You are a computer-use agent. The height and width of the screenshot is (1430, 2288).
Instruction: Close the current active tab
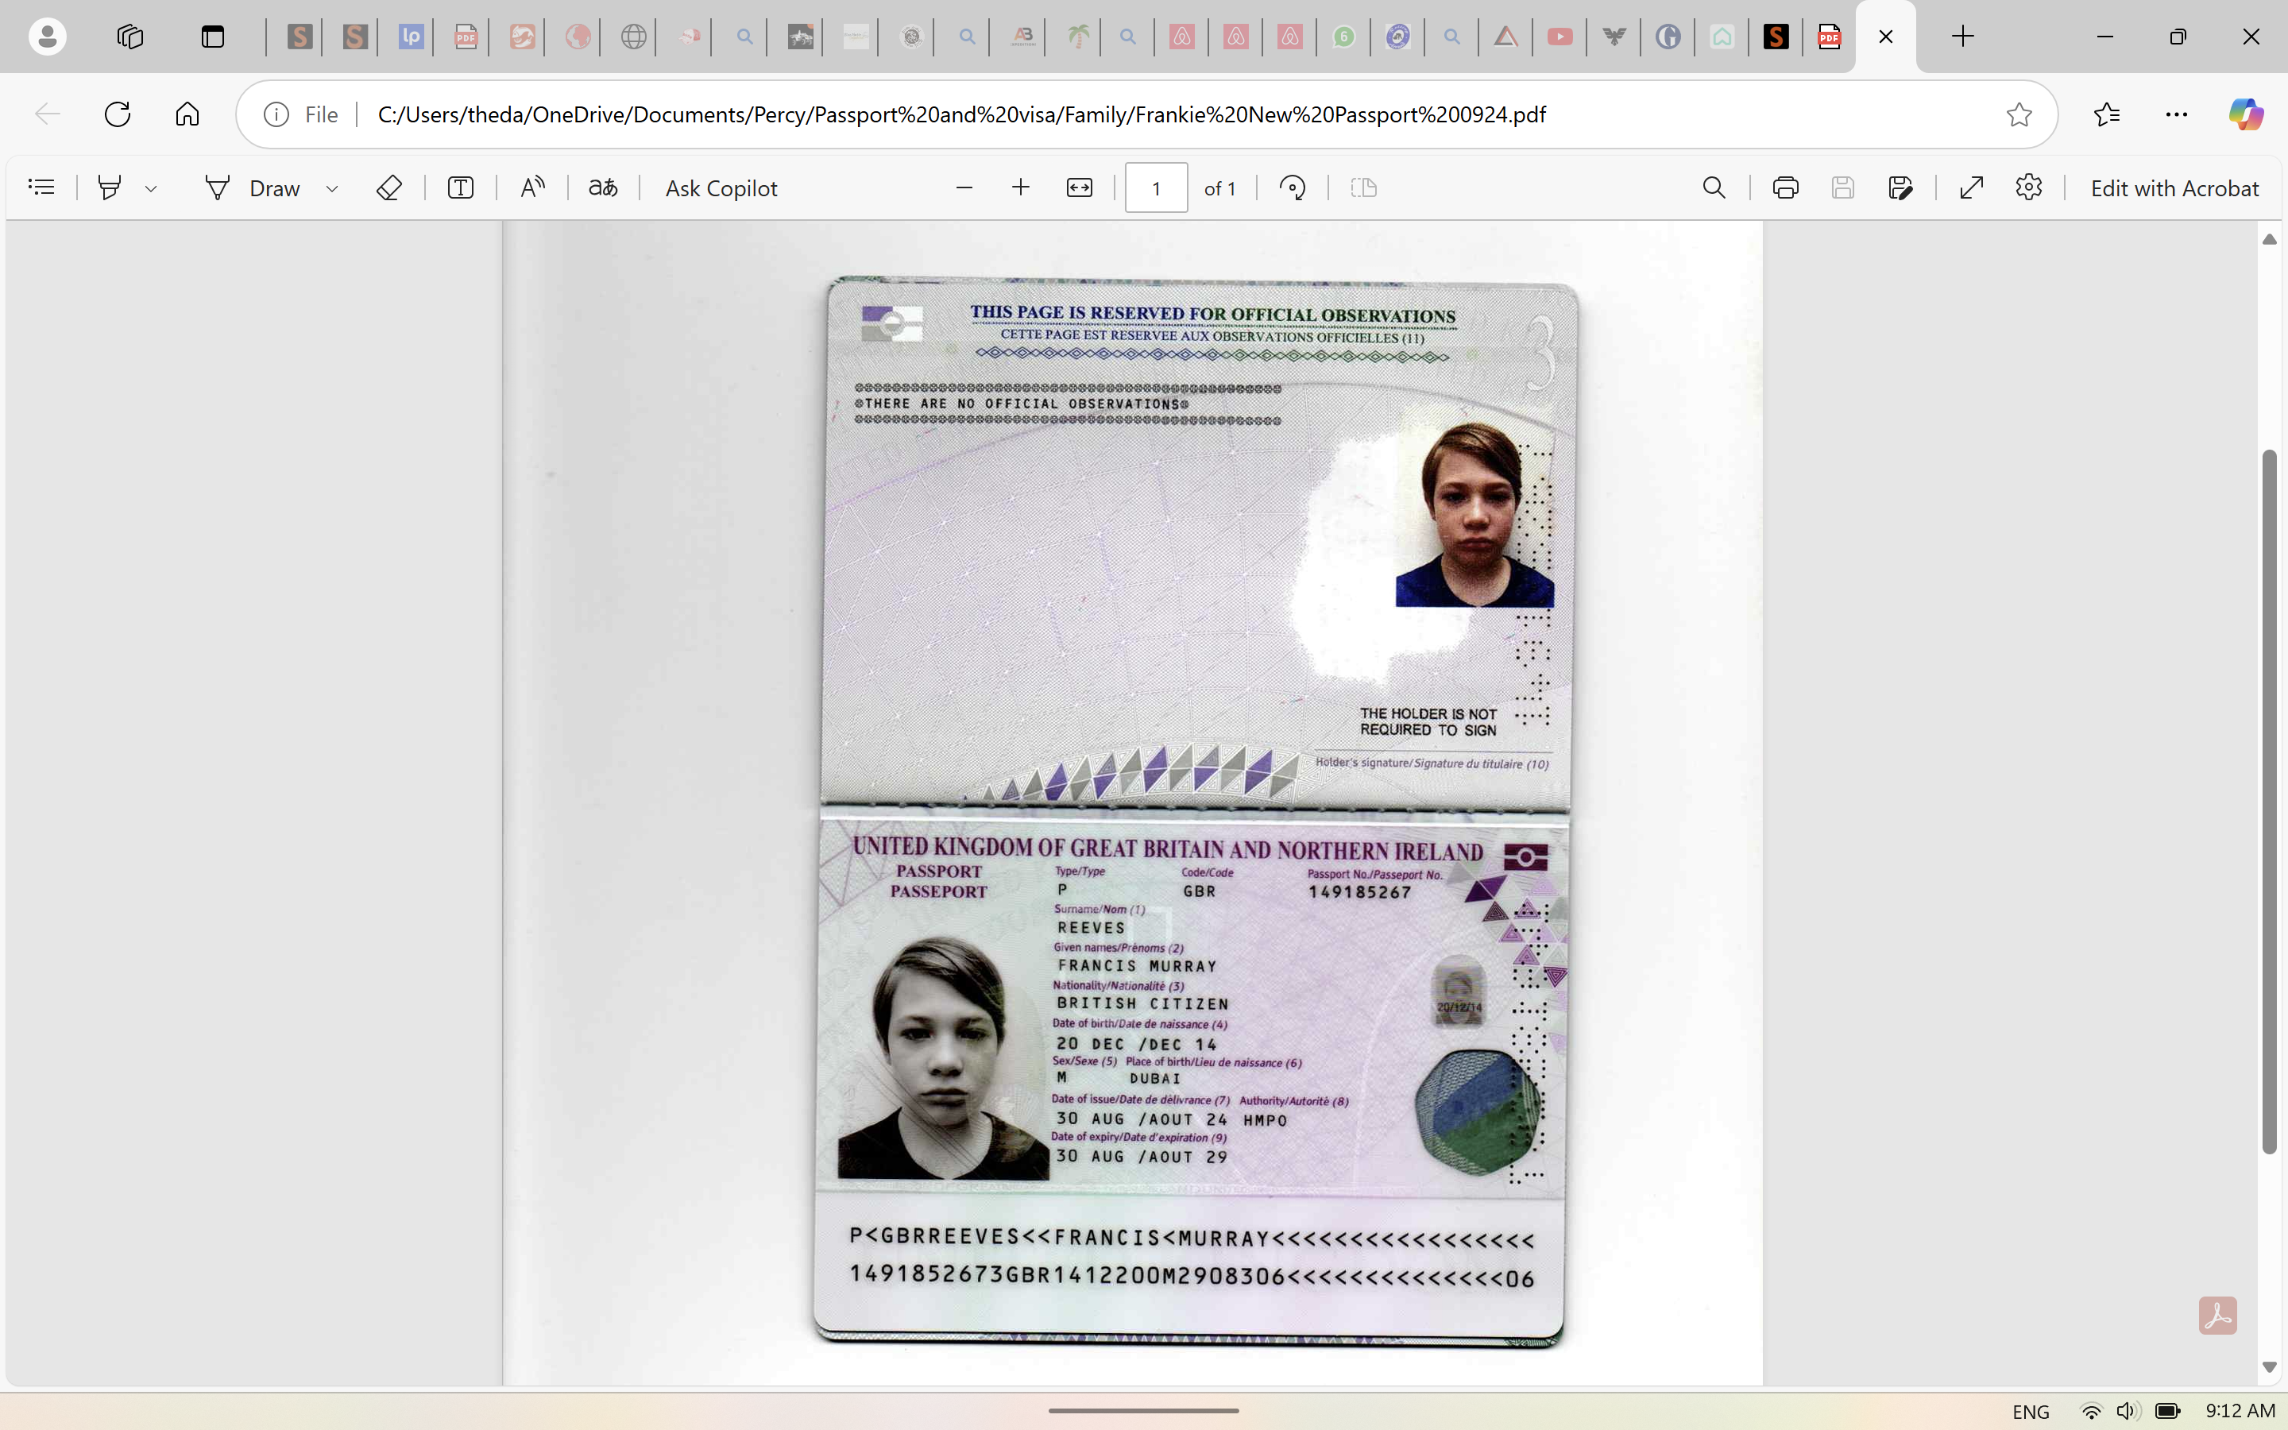[1886, 37]
